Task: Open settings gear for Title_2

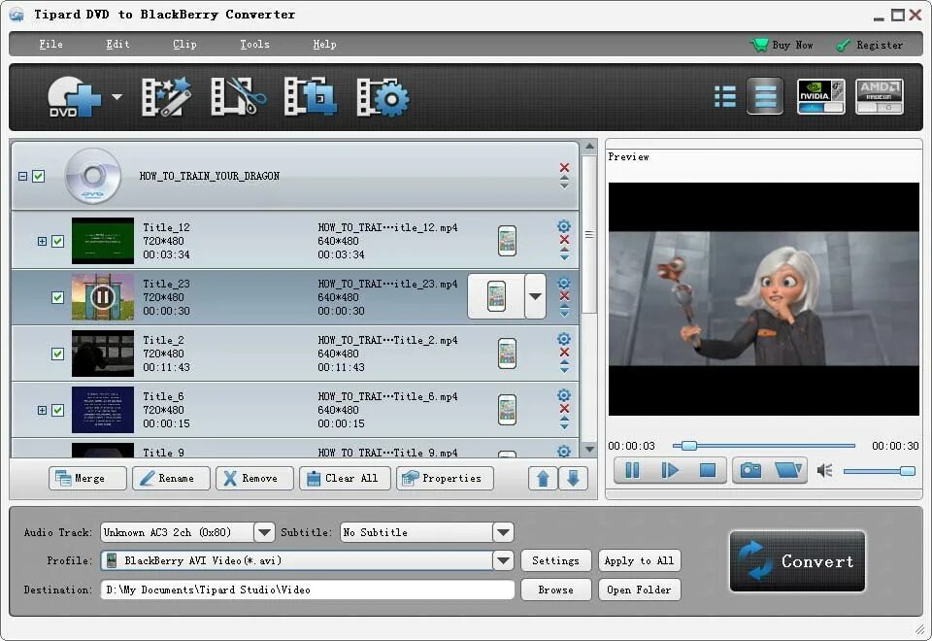Action: [x=563, y=338]
